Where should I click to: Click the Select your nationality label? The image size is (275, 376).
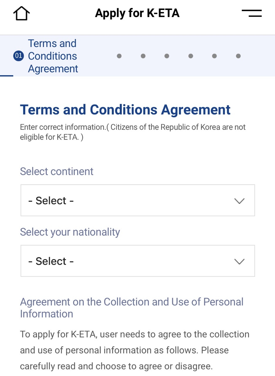[70, 232]
